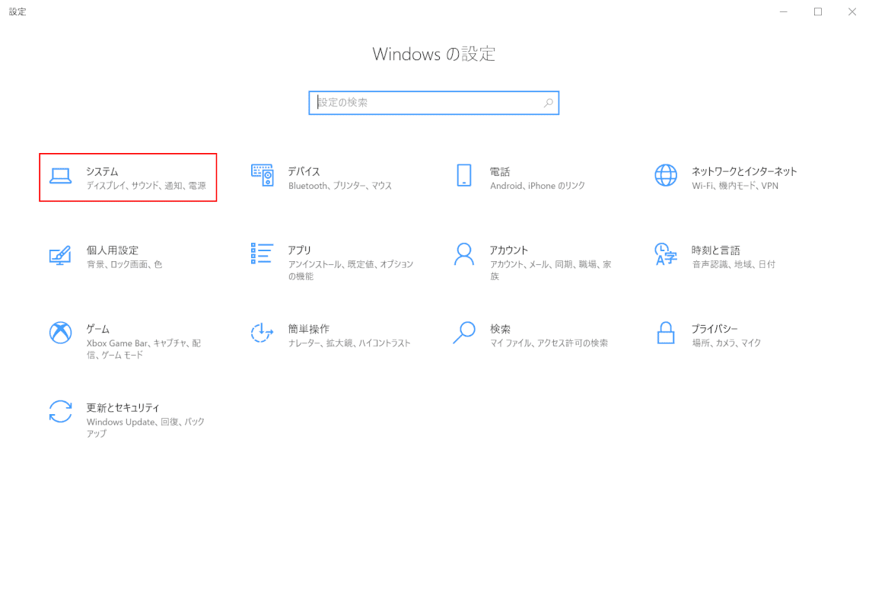The image size is (869, 609).
Task: Click the description Bluetooth、プリンター、マウス
Action: tap(340, 186)
